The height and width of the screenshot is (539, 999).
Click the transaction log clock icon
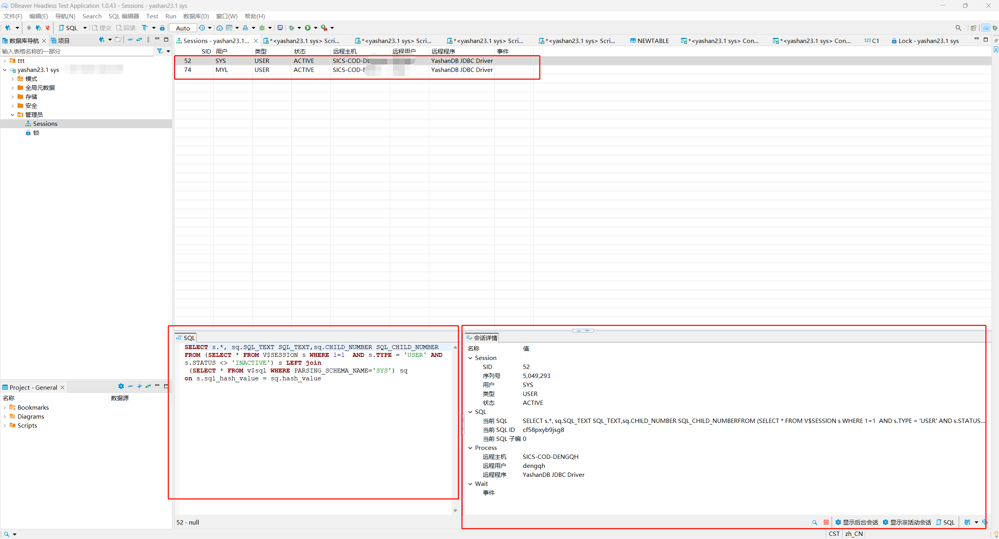tap(202, 28)
